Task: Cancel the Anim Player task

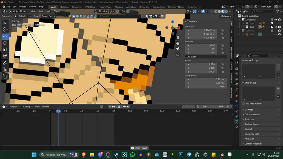Action: click(x=132, y=148)
